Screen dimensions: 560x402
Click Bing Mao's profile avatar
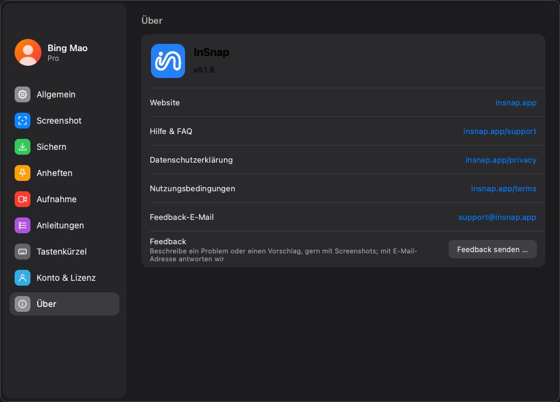[28, 52]
